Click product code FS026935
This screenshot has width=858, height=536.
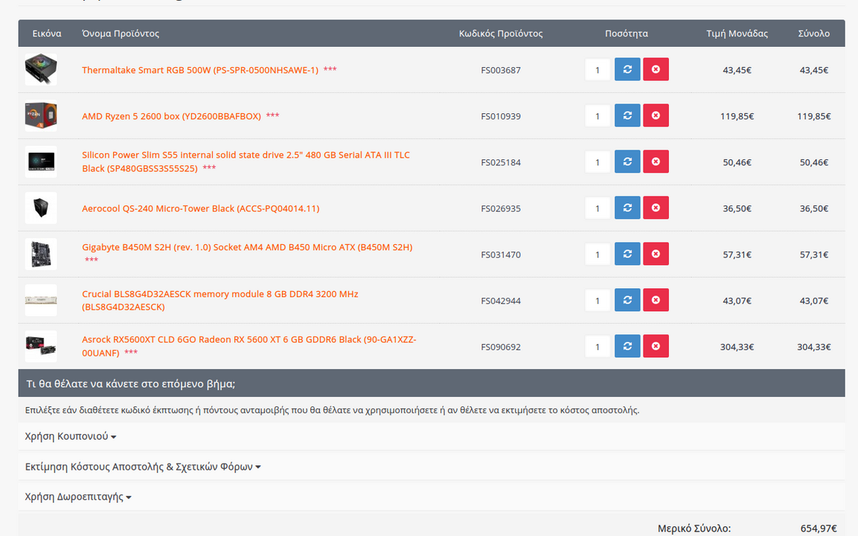pyautogui.click(x=501, y=208)
